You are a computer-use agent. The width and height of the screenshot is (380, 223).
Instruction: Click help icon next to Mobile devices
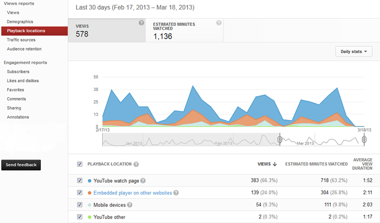click(x=130, y=205)
